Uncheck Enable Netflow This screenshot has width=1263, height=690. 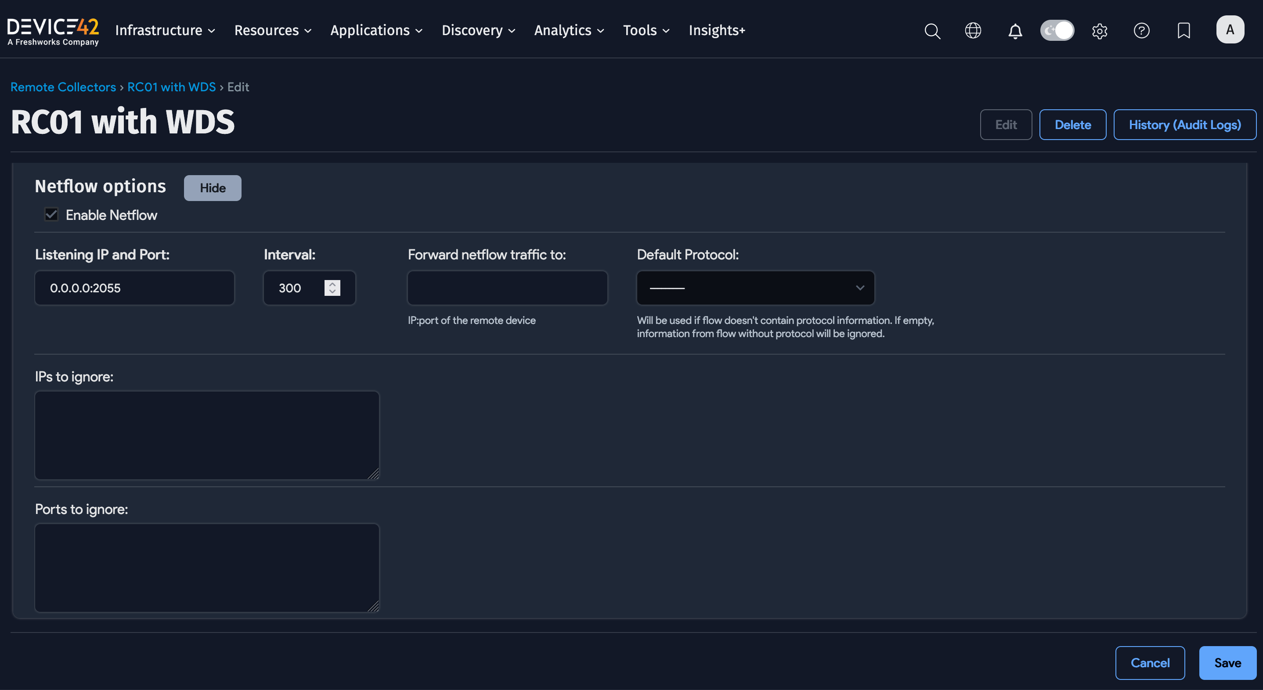(51, 214)
